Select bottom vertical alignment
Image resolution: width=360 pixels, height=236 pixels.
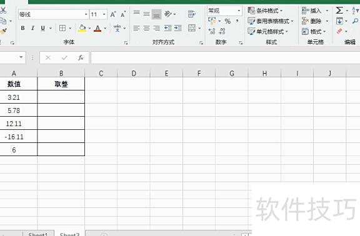157,14
